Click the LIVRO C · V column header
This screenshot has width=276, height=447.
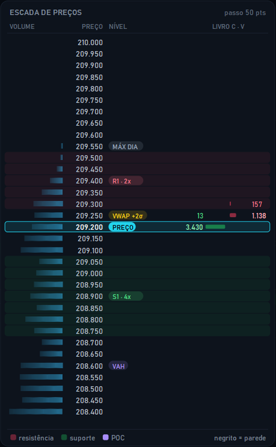228,27
